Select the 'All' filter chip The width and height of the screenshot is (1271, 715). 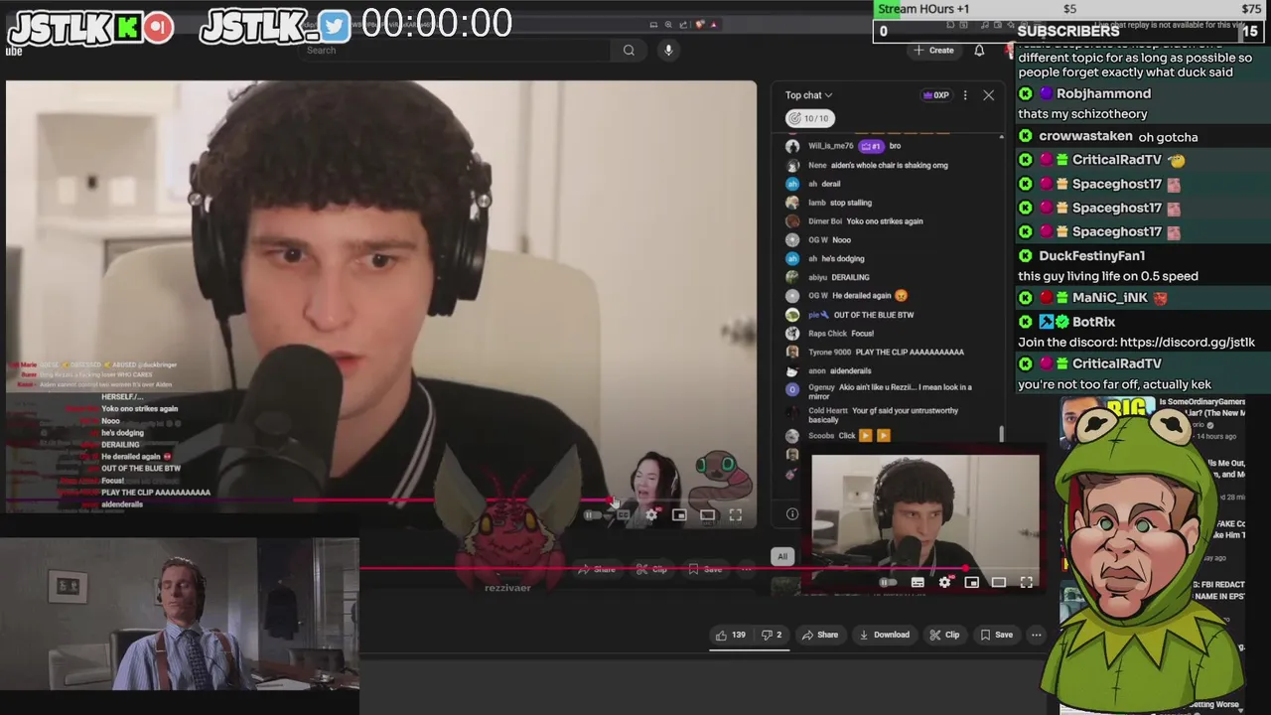pyautogui.click(x=782, y=556)
